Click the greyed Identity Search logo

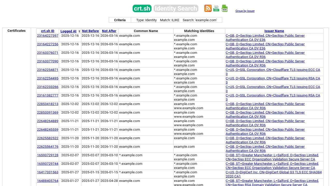176,8
